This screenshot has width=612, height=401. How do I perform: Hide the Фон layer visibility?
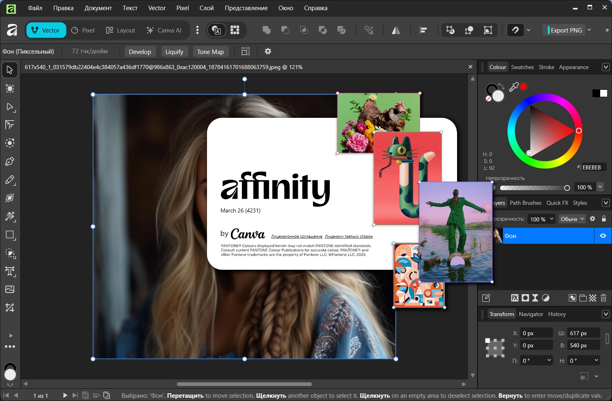(603, 236)
